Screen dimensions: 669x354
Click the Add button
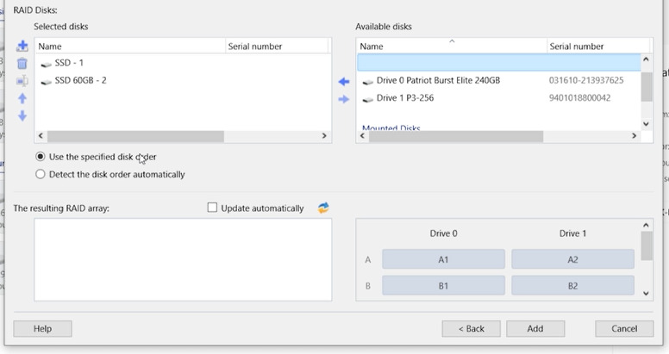[535, 328]
